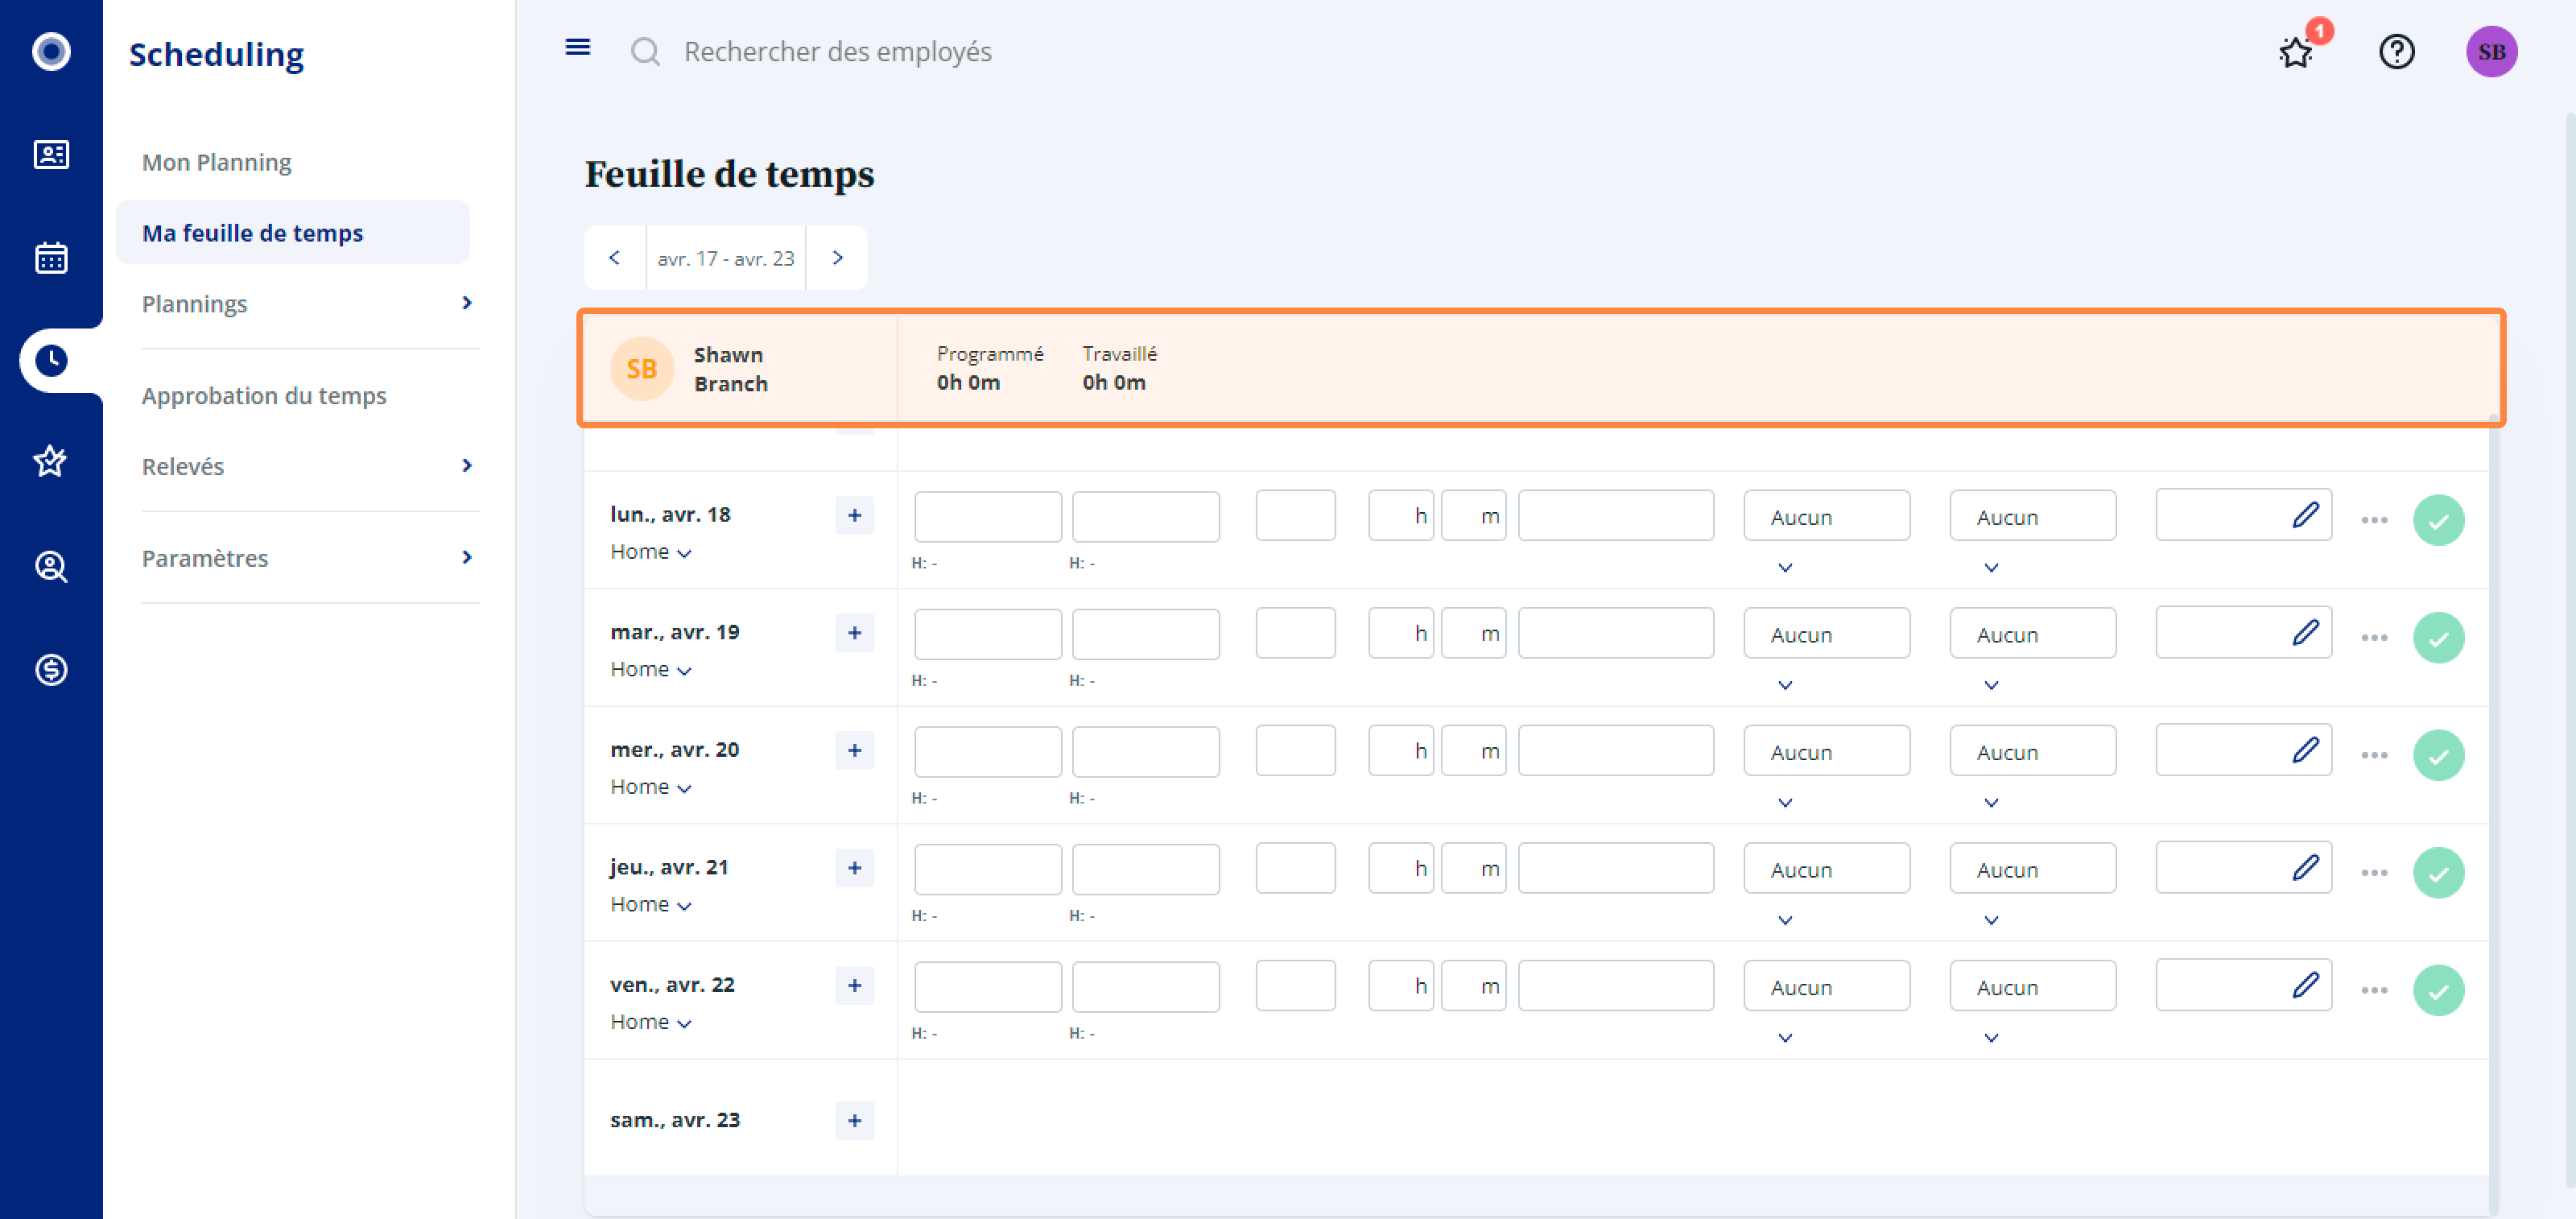Add entry for sam., avr. 23
2576x1219 pixels.
[x=854, y=1120]
